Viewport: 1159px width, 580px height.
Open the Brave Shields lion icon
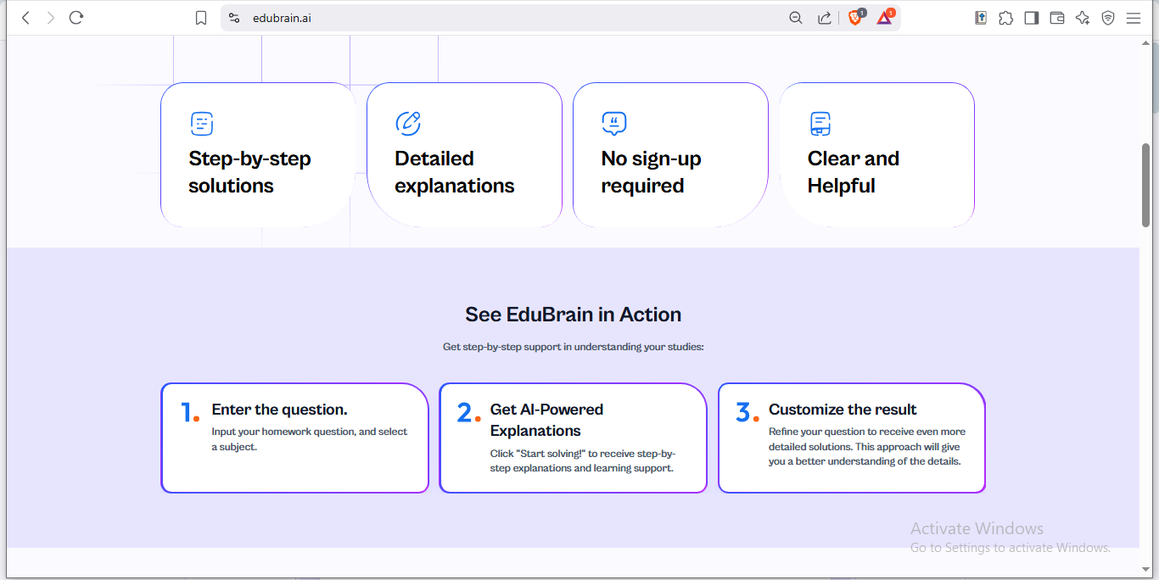pyautogui.click(x=855, y=18)
